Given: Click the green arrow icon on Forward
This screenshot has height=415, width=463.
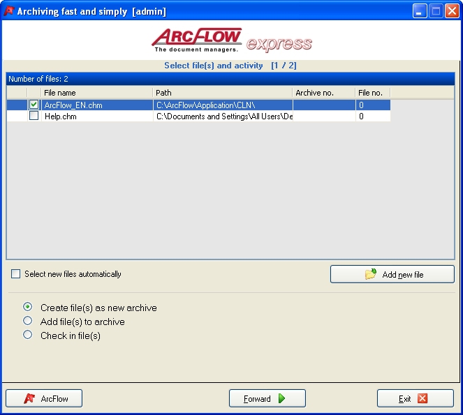Looking at the screenshot, I should 282,398.
